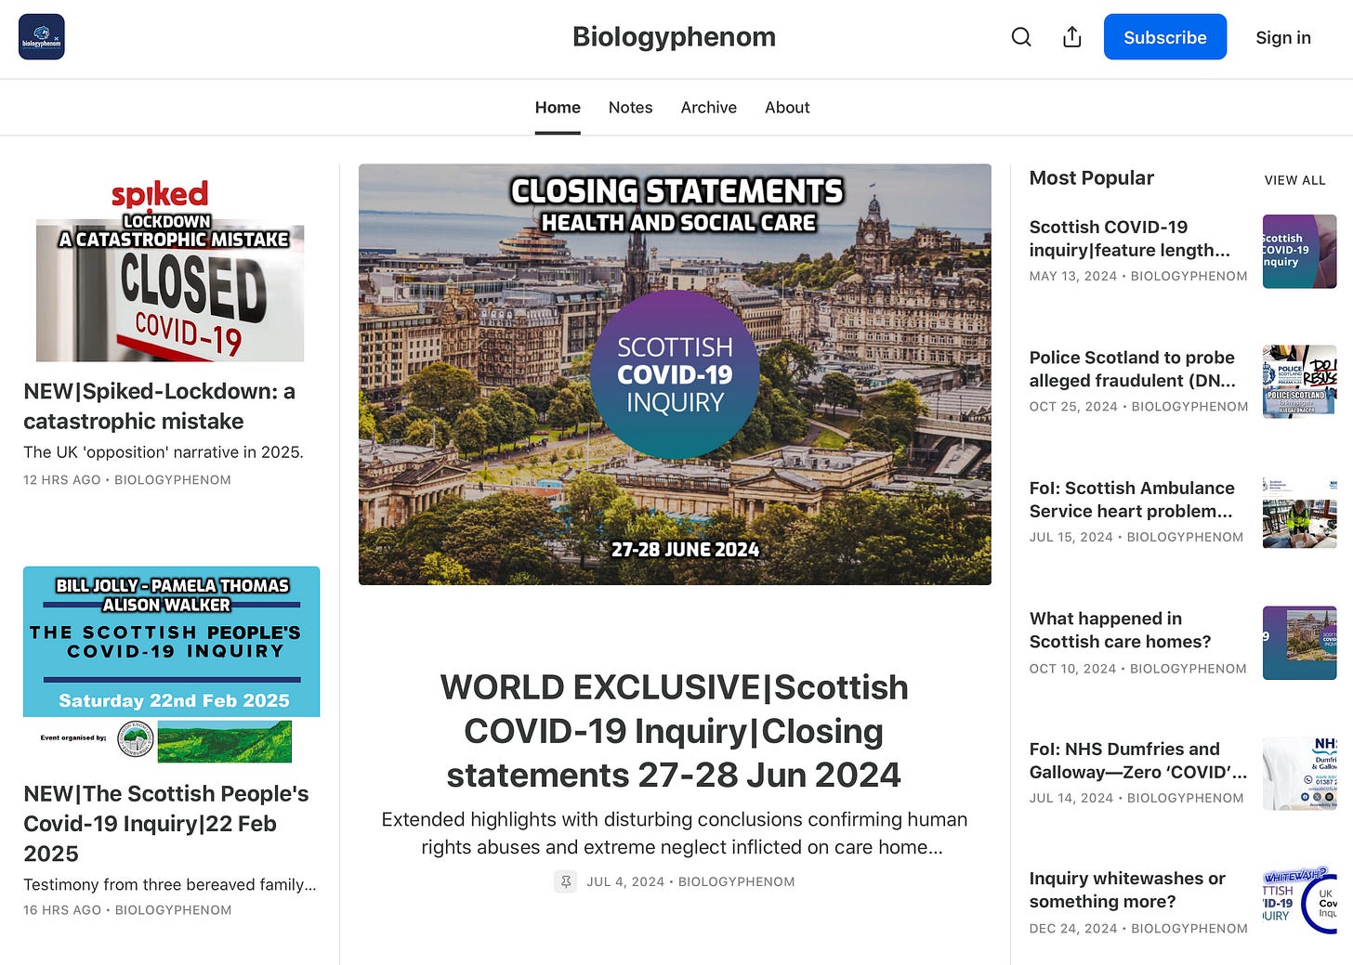Click 'Extended highlights with disturbing conclusions' description

tap(675, 833)
